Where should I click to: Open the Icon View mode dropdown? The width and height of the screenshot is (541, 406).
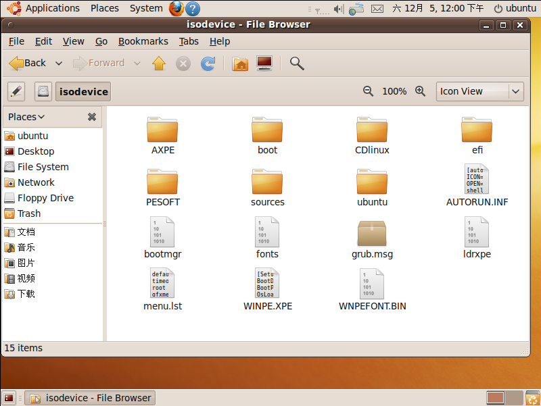480,91
